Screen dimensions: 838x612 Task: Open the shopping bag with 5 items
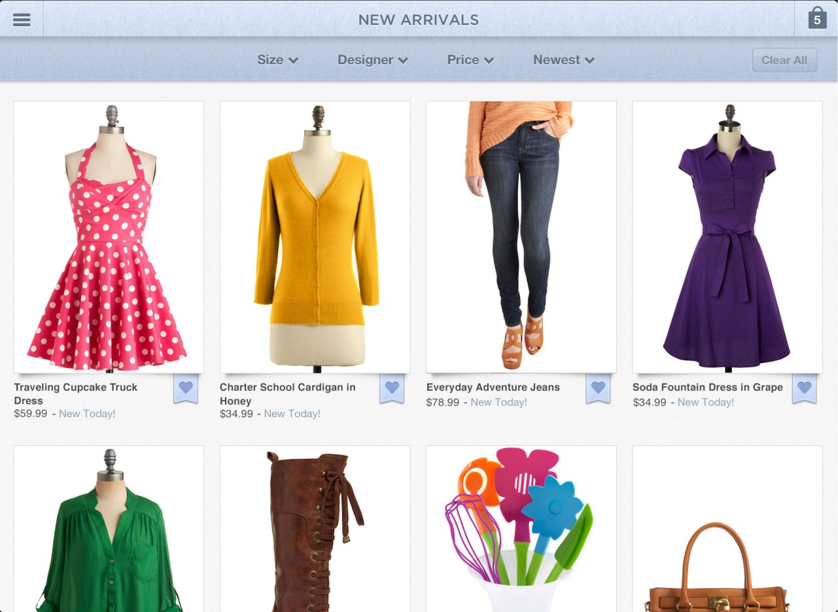pos(816,19)
